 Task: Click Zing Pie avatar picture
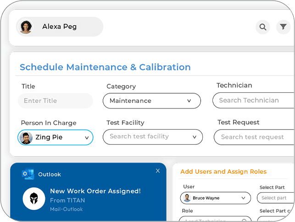tap(26, 137)
